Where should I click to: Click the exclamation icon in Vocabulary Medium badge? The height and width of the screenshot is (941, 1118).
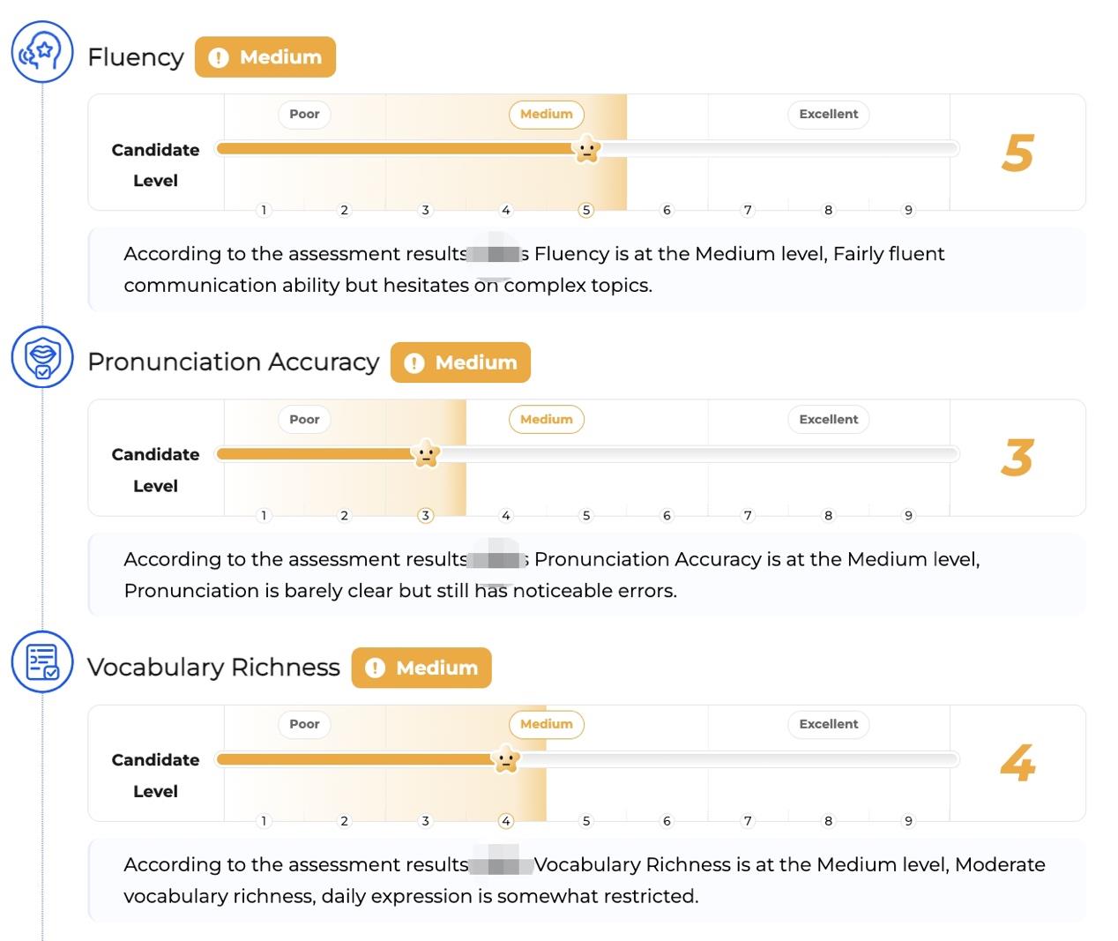click(375, 668)
